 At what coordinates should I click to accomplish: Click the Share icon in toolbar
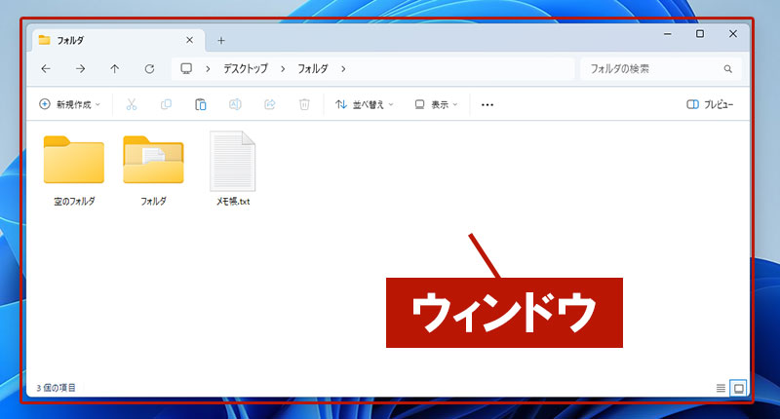coord(270,104)
